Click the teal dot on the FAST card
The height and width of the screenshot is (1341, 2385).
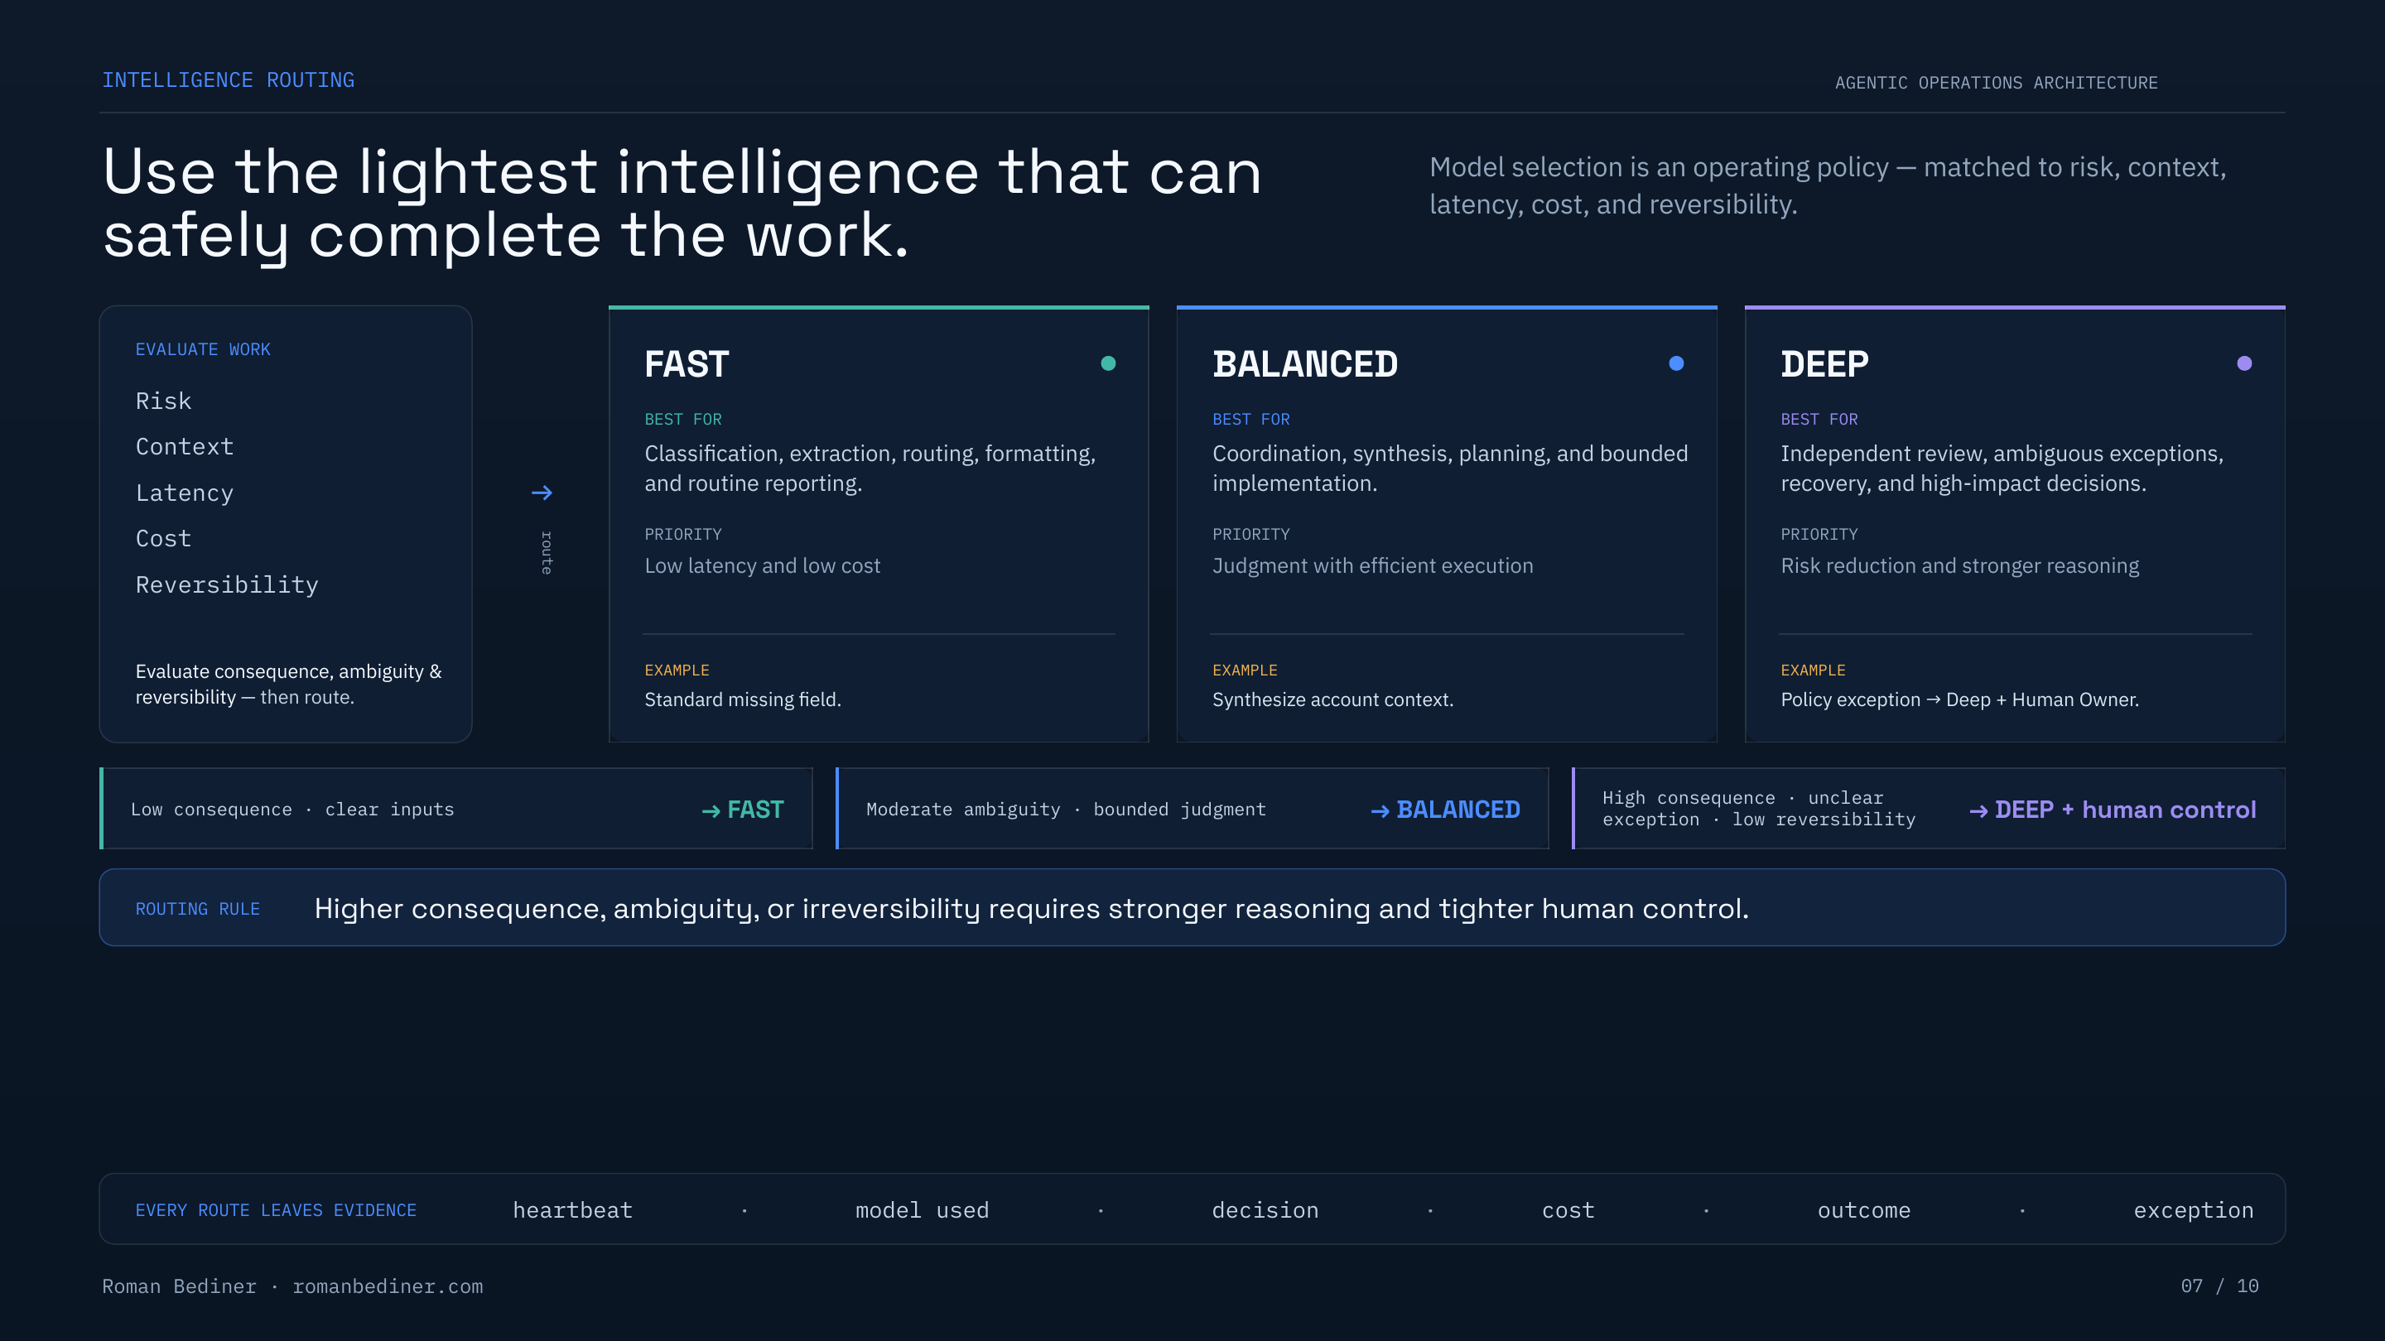pyautogui.click(x=1108, y=363)
